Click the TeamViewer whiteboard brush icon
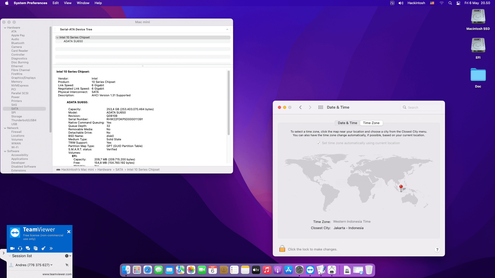The width and height of the screenshot is (495, 278). [x=43, y=248]
